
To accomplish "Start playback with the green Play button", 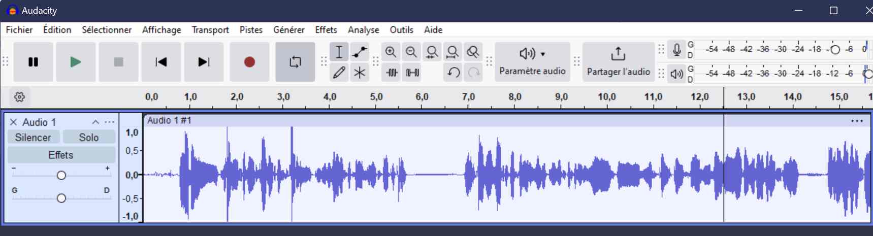I will 76,62.
